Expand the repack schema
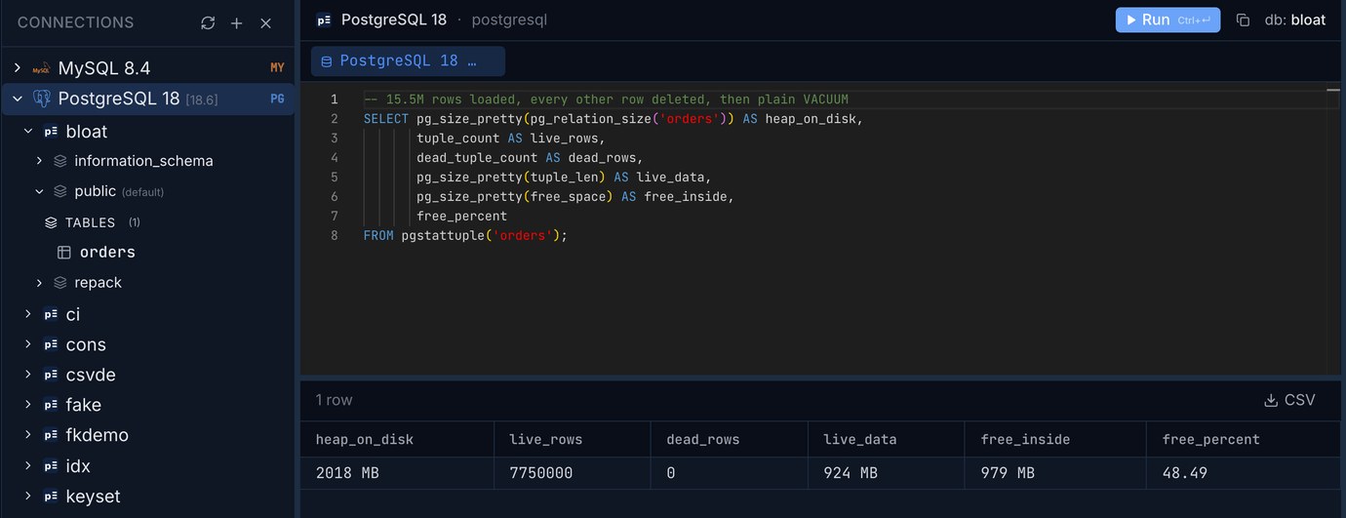Screen dimensions: 1346x518 pos(39,283)
